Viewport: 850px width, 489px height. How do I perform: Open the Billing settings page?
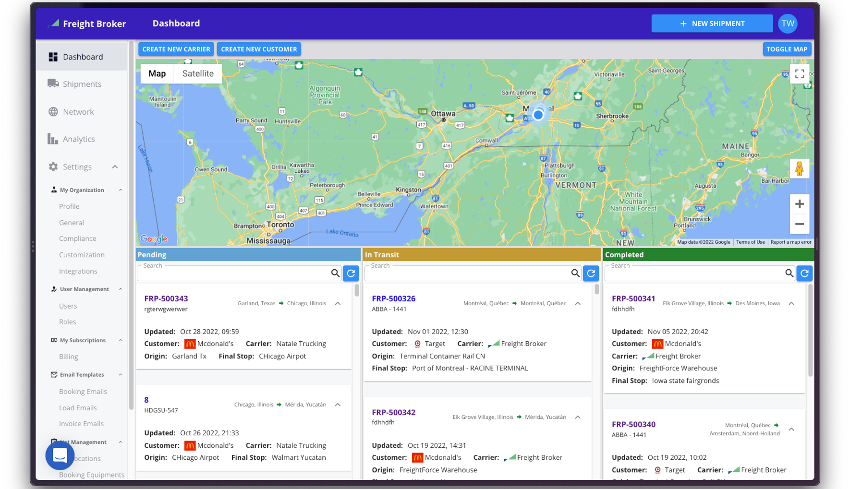point(68,357)
